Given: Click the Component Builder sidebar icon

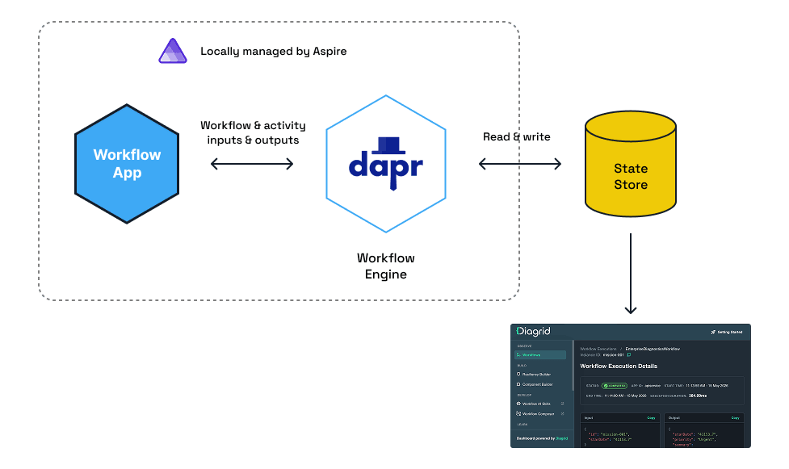Looking at the screenshot, I should click(x=518, y=384).
